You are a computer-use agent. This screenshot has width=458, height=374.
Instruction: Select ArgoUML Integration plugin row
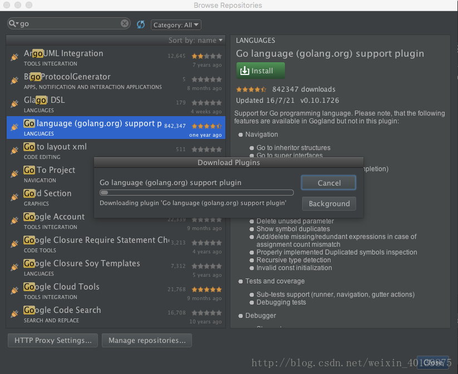[116, 57]
